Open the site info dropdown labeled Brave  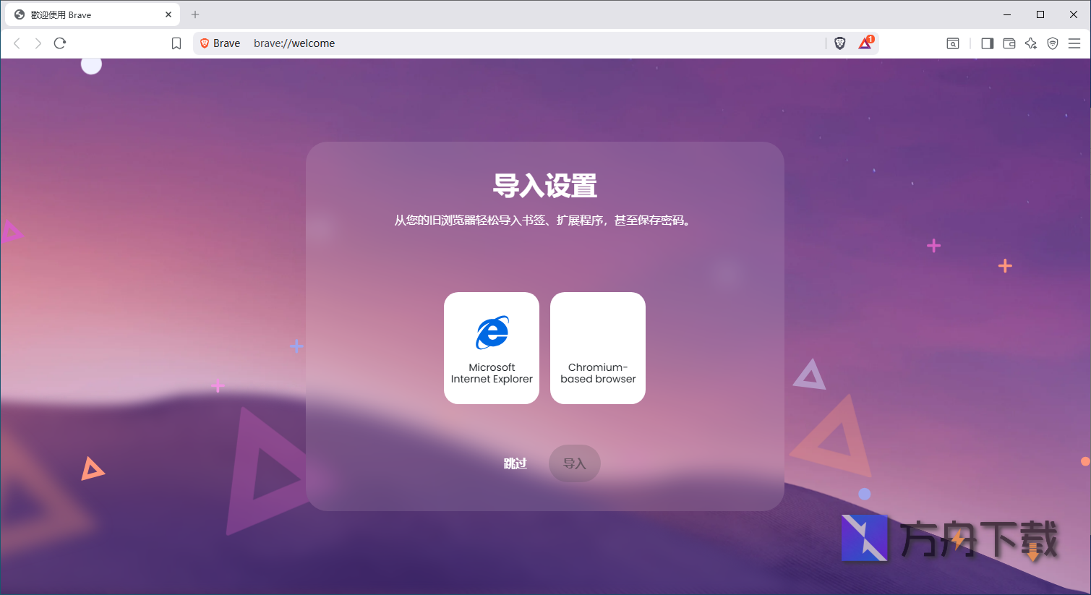point(219,43)
